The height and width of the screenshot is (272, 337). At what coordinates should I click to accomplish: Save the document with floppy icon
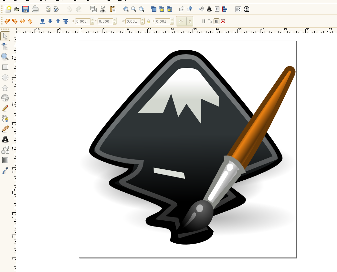[26, 9]
